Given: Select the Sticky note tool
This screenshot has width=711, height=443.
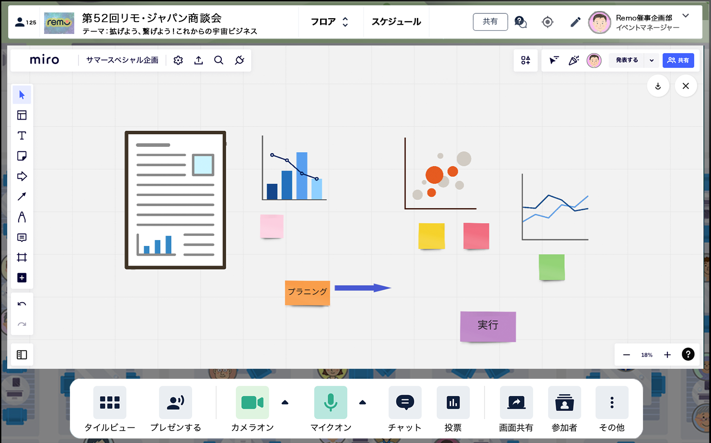Looking at the screenshot, I should 22,156.
